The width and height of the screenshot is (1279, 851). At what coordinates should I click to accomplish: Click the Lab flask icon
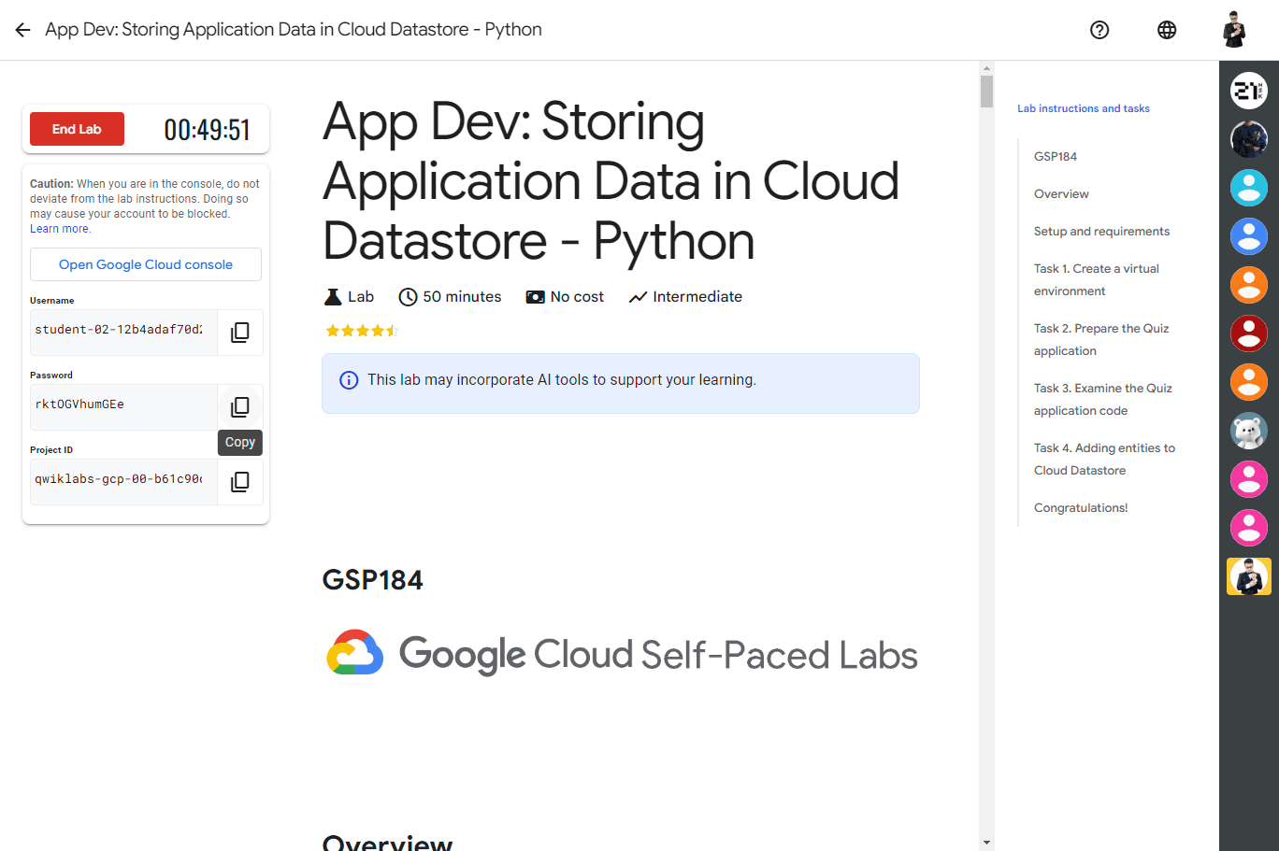333,297
